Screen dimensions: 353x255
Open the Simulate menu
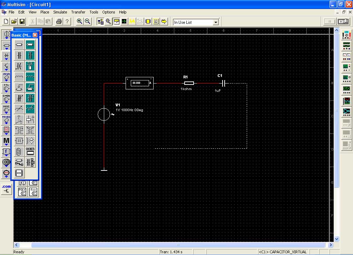tap(60, 12)
